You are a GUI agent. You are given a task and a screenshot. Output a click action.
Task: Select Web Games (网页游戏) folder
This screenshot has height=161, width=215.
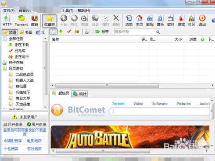(16, 69)
